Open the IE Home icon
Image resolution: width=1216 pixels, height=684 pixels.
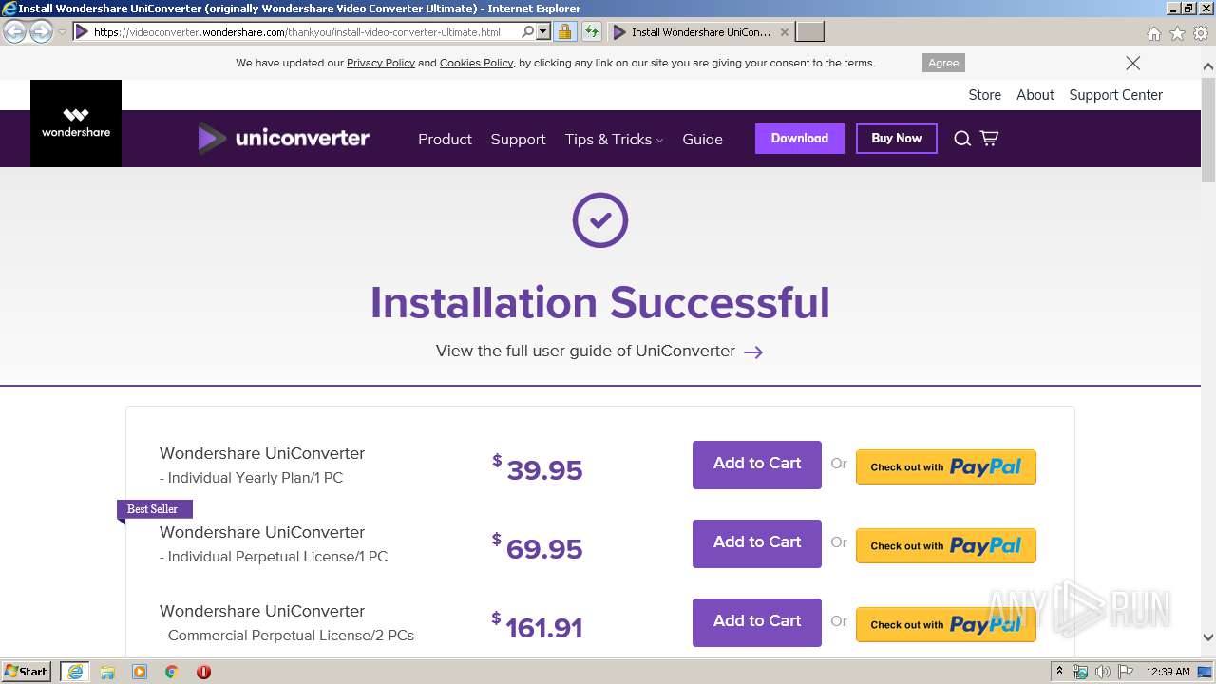(x=1153, y=33)
